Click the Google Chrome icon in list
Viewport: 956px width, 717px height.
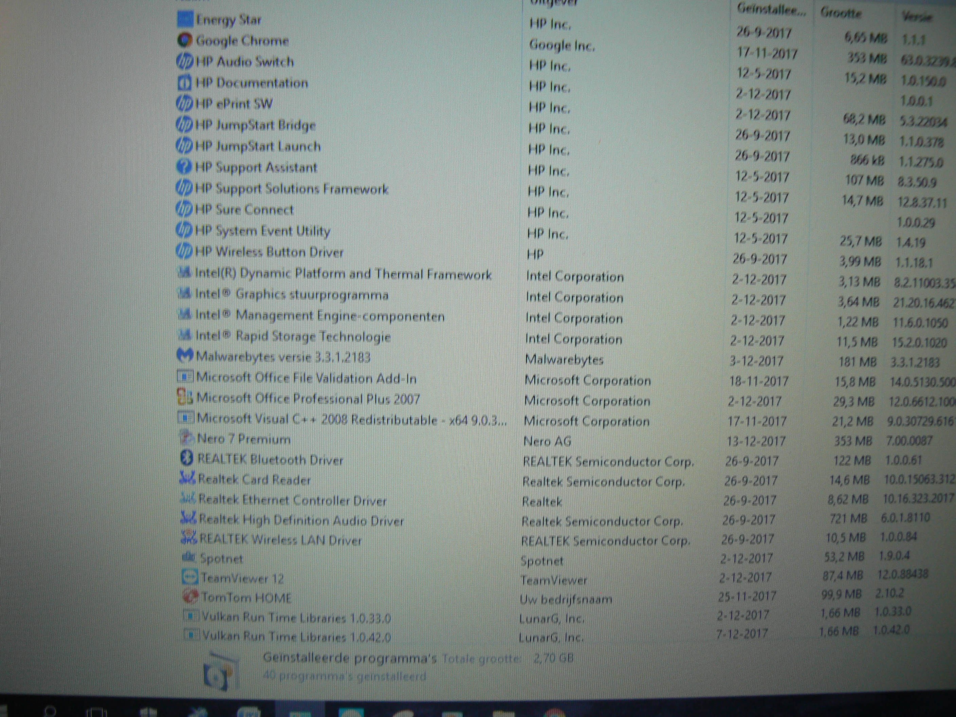pos(185,40)
